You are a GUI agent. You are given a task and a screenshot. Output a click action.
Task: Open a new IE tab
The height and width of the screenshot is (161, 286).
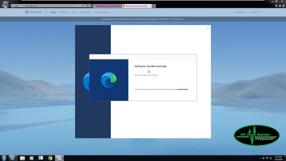pyautogui.click(x=154, y=6)
